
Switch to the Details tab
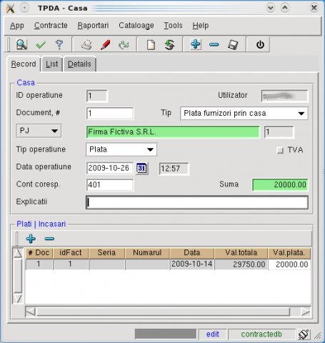pos(79,64)
